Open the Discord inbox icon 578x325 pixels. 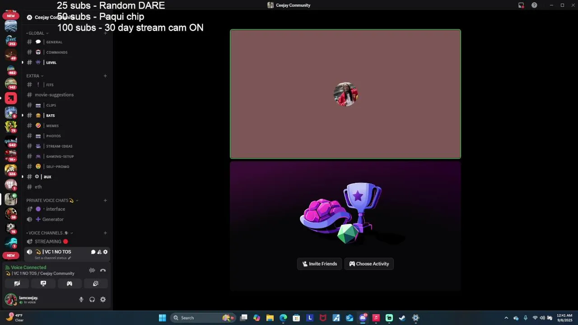[x=521, y=5]
